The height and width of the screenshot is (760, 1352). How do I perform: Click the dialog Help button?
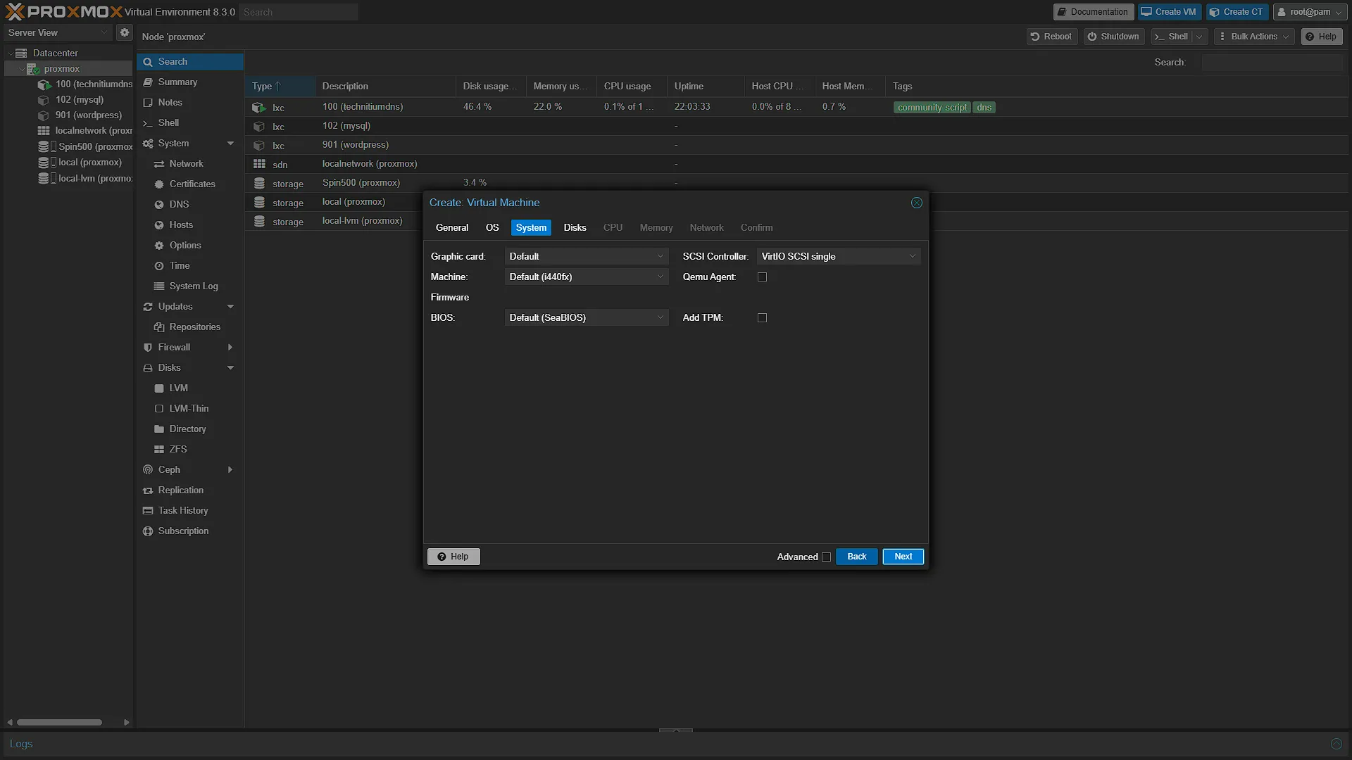pyautogui.click(x=453, y=557)
